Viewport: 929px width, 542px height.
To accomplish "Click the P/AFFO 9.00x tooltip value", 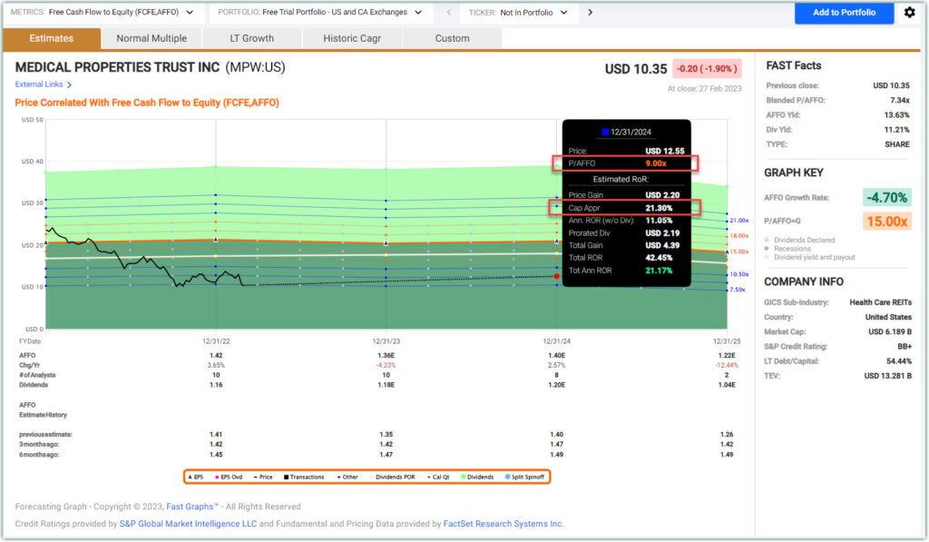I will coord(656,163).
